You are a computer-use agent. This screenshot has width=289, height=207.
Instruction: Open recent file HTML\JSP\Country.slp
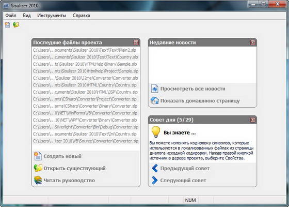pos(86,92)
